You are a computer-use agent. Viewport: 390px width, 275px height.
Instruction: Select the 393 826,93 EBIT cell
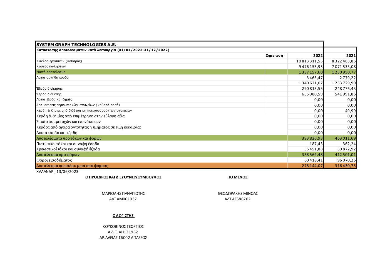(x=312, y=138)
